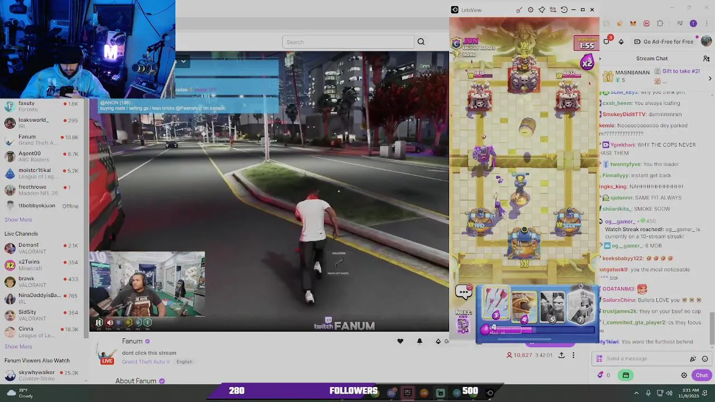This screenshot has height=402, width=715.
Task: Open Fanum channel name link
Action: [x=132, y=341]
